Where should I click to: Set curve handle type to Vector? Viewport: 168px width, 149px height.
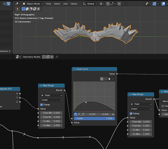(x=79, y=114)
